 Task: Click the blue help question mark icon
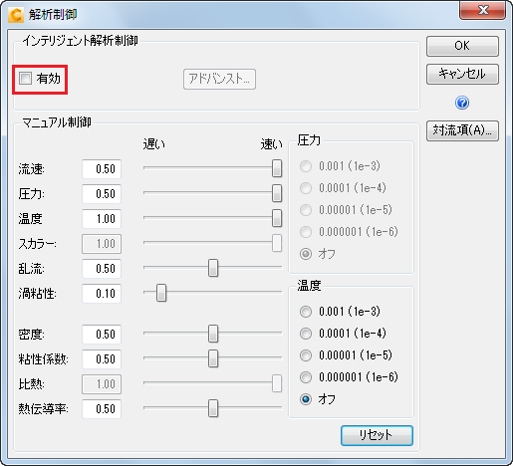tap(462, 103)
